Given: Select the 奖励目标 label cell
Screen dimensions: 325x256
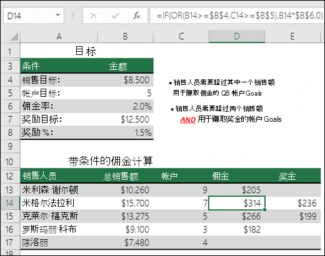Looking at the screenshot, I should 59,119.
